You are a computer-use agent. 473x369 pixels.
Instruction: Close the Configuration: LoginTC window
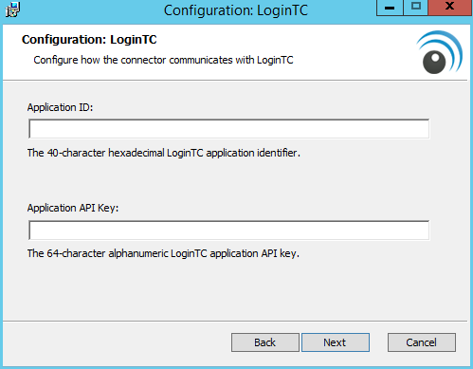[x=450, y=8]
